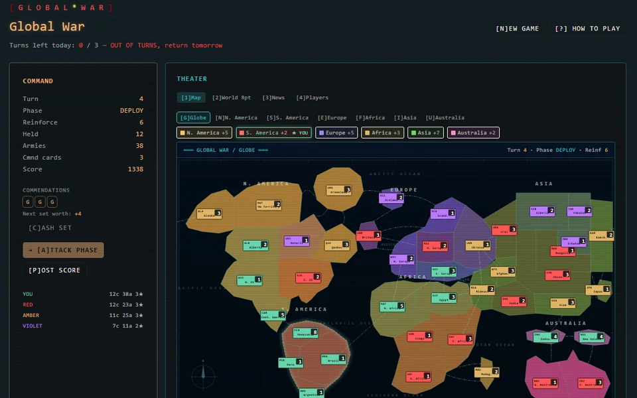Select the W. US territory marker

(x=249, y=280)
